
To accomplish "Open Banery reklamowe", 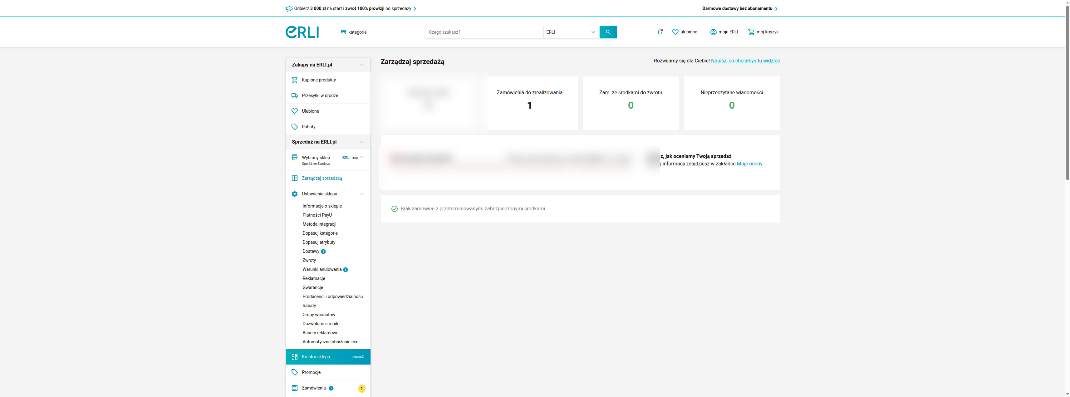I will coord(320,333).
